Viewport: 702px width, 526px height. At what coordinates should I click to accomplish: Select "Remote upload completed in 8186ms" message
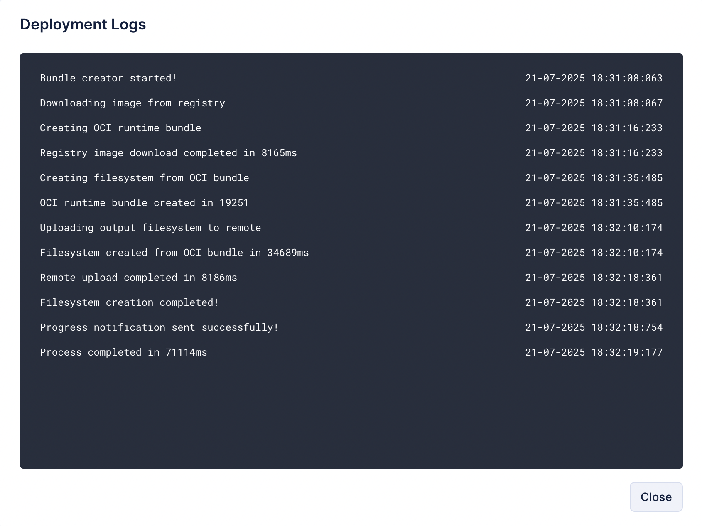pyautogui.click(x=138, y=278)
